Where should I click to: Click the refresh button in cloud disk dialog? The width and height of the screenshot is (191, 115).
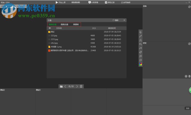click(115, 20)
